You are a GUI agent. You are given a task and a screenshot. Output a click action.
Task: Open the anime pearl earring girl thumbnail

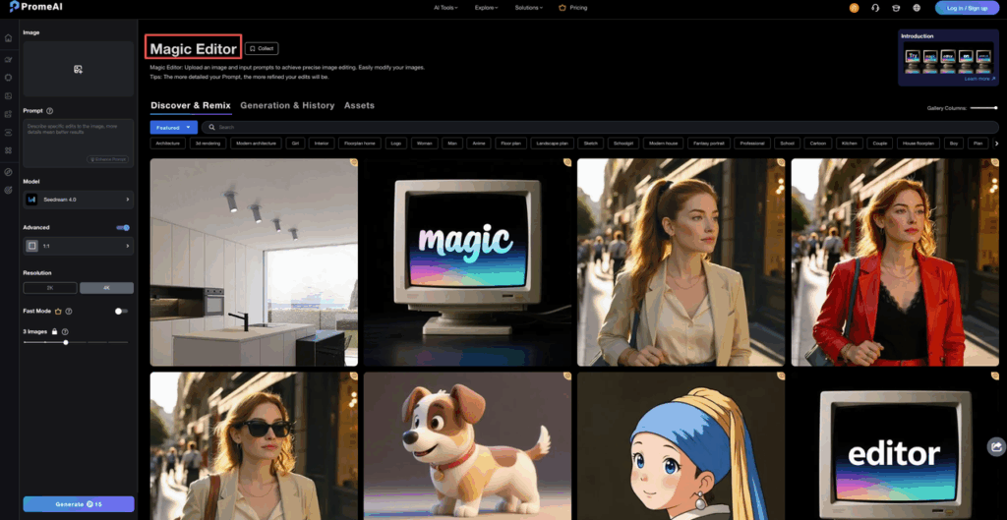[x=681, y=445]
